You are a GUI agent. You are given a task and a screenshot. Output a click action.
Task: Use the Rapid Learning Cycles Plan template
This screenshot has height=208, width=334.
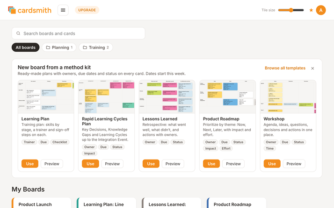tap(90, 164)
